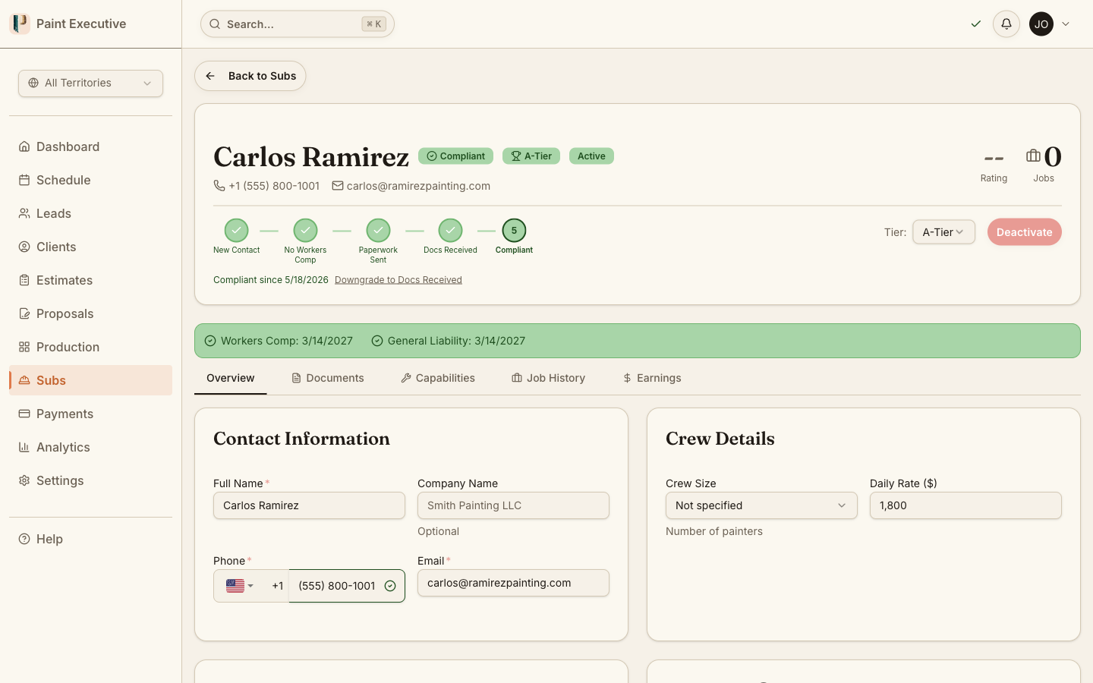This screenshot has width=1093, height=683.
Task: Click the Company Name input field
Action: click(x=513, y=505)
